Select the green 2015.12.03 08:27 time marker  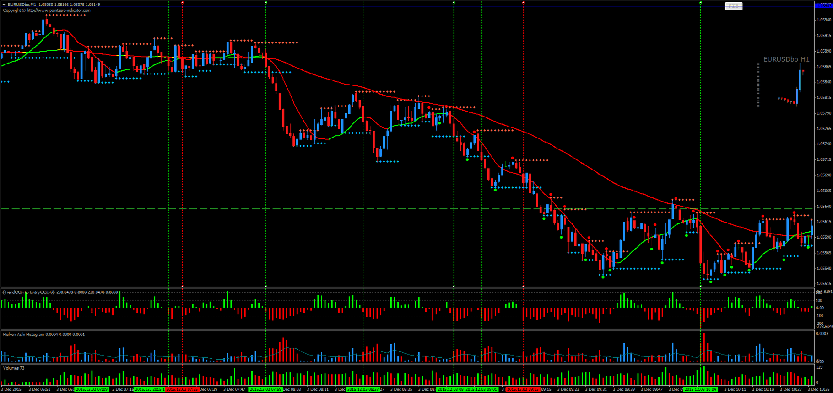pyautogui.click(x=363, y=389)
